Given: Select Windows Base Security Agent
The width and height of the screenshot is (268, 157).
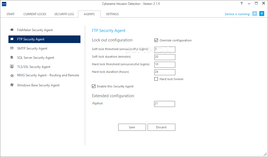Looking at the screenshot, I should point(44,85).
